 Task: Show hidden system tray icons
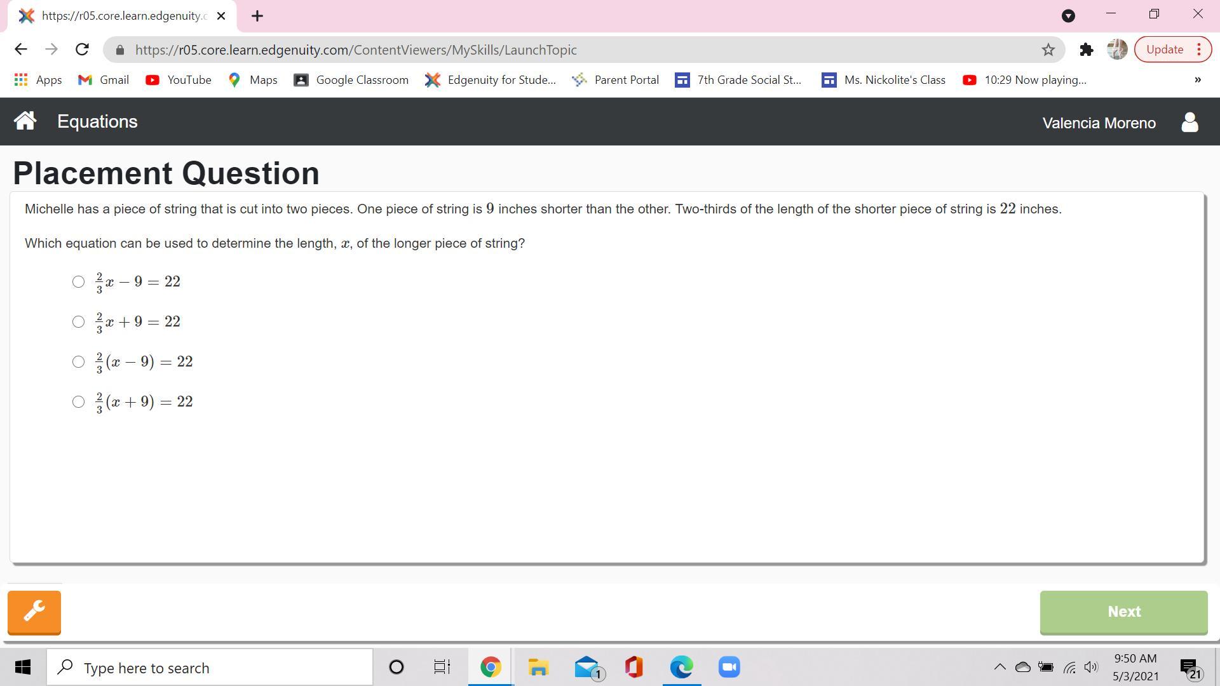[999, 667]
